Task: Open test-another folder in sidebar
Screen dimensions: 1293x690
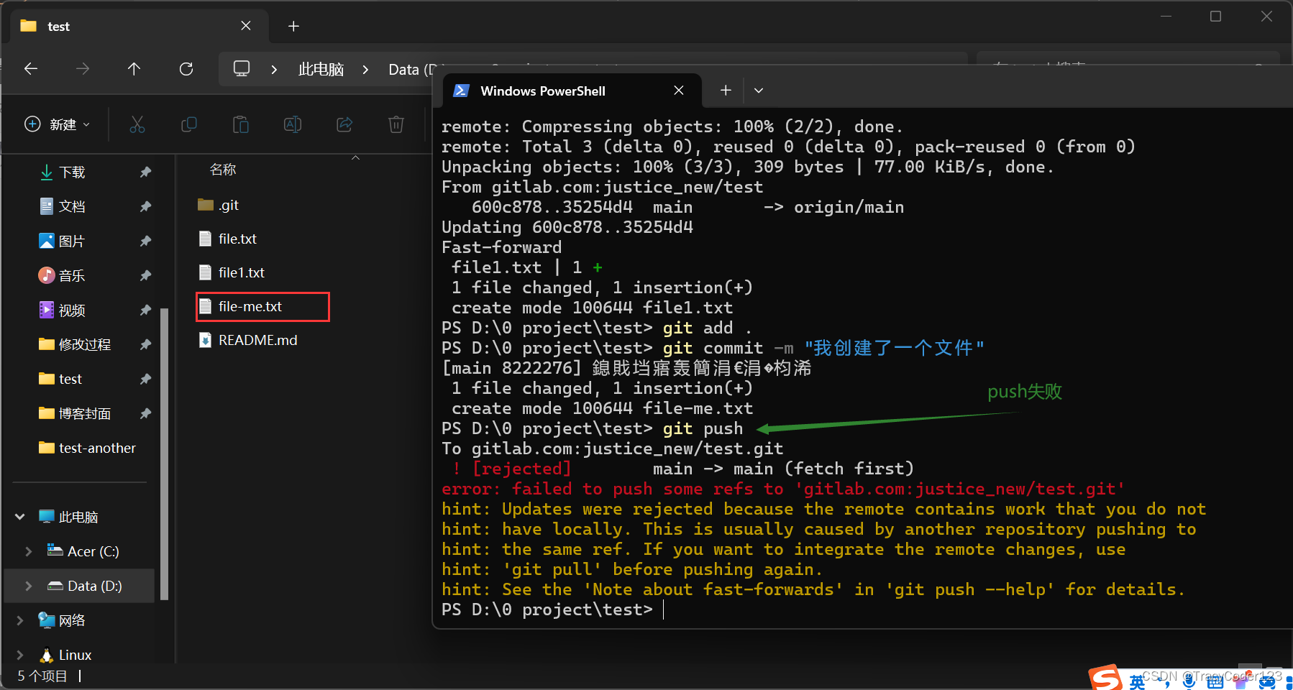Action: coord(97,448)
